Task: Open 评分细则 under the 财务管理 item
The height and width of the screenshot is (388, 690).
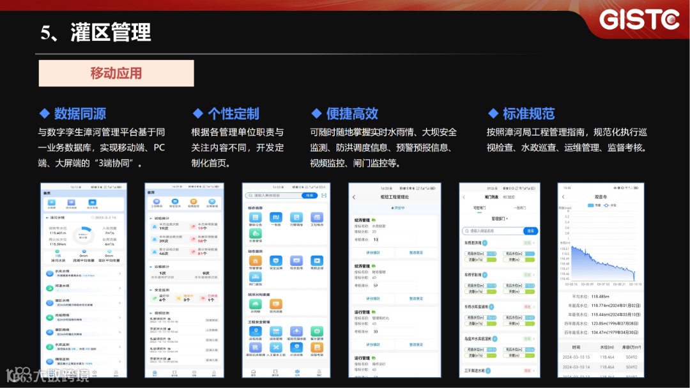Action: click(373, 299)
